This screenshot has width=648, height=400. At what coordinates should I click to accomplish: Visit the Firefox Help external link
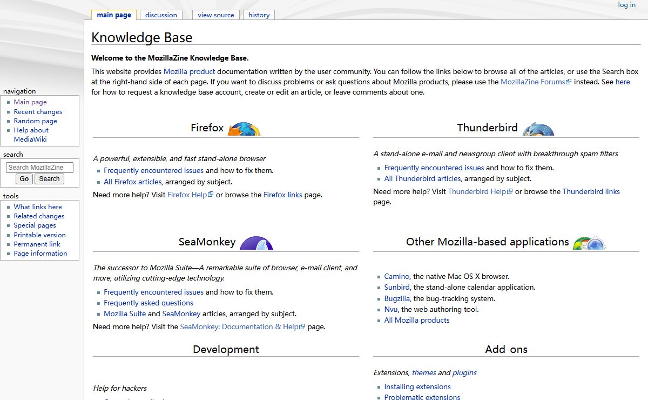(x=190, y=195)
